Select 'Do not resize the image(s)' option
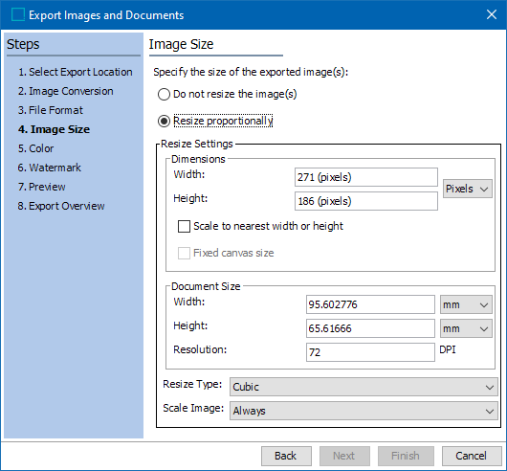This screenshot has width=507, height=471. click(164, 95)
